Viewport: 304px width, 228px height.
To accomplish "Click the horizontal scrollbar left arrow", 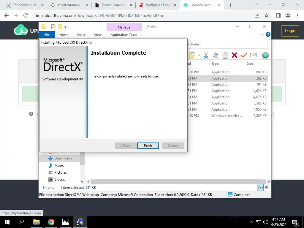I will (88, 181).
